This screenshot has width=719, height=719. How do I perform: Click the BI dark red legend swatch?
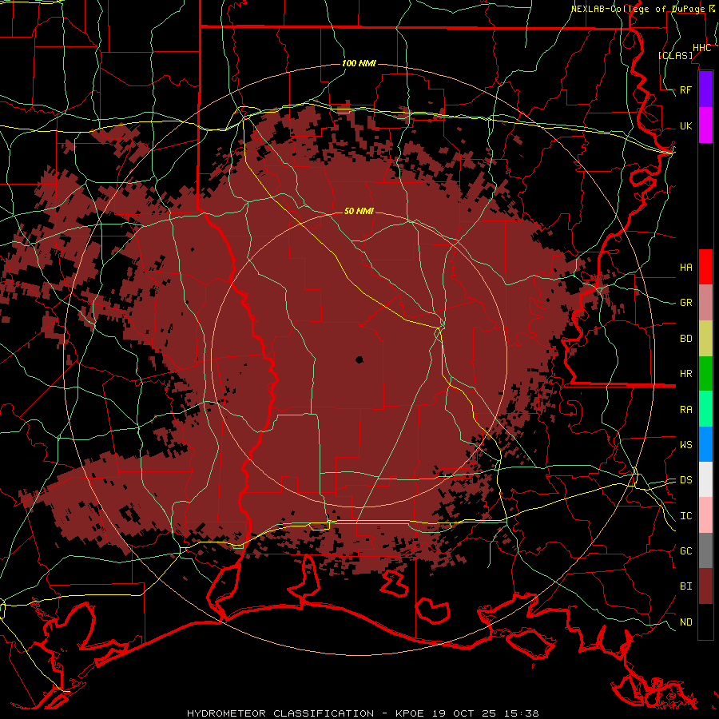(705, 586)
